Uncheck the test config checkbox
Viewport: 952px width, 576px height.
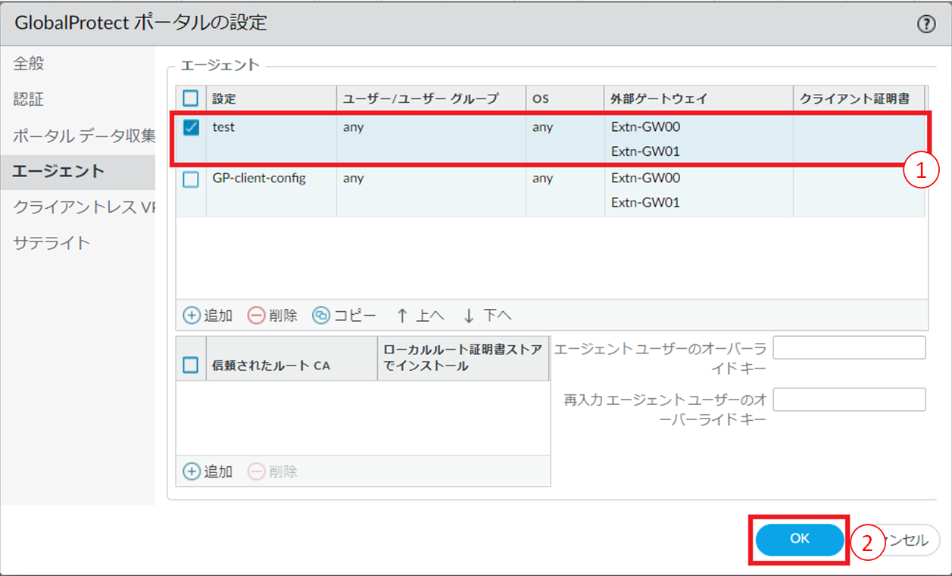pos(192,128)
